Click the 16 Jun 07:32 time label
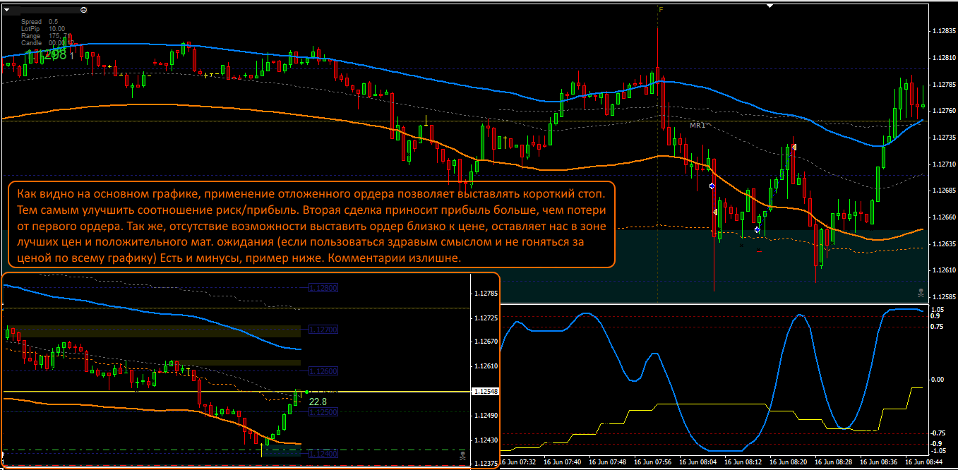Viewport: 958px width, 470px height. pyautogui.click(x=517, y=463)
